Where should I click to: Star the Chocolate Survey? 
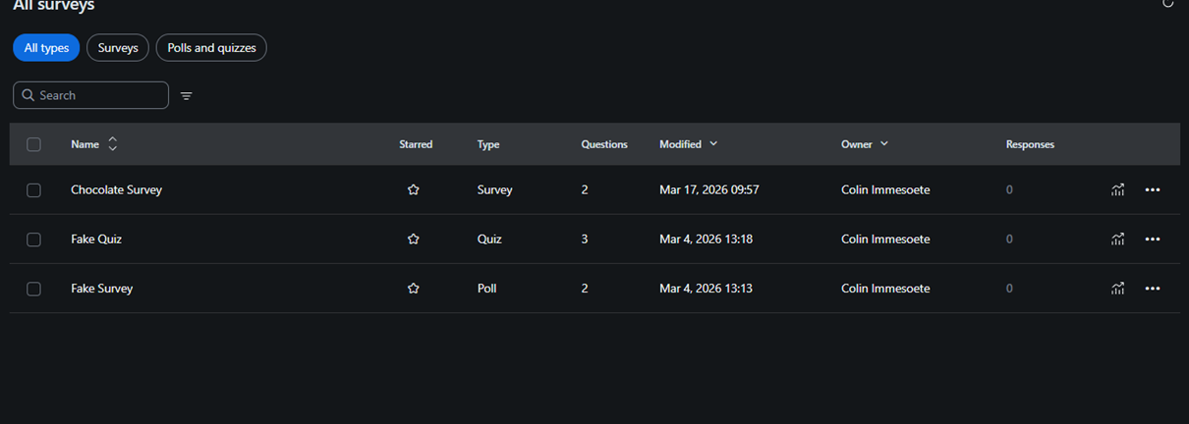(x=414, y=190)
